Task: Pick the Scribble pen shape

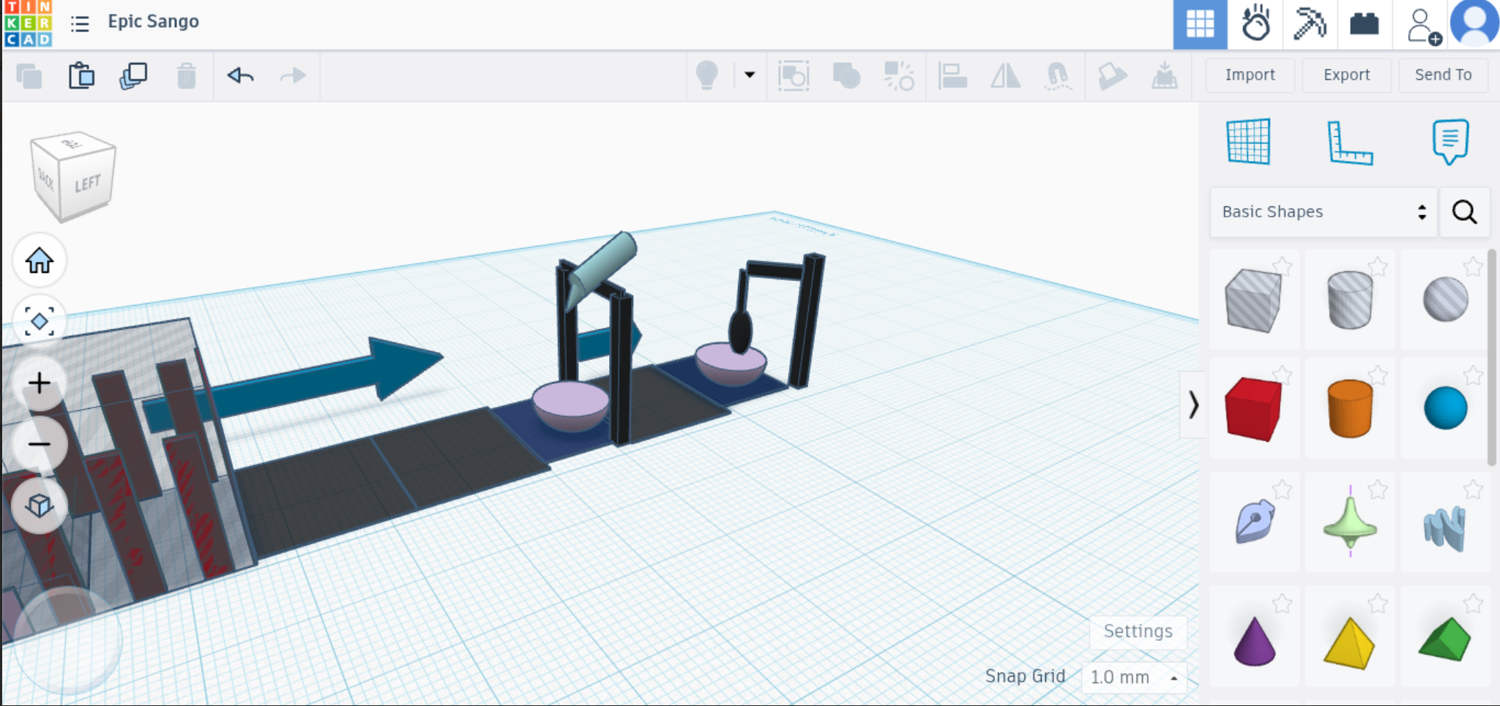Action: pos(1253,522)
